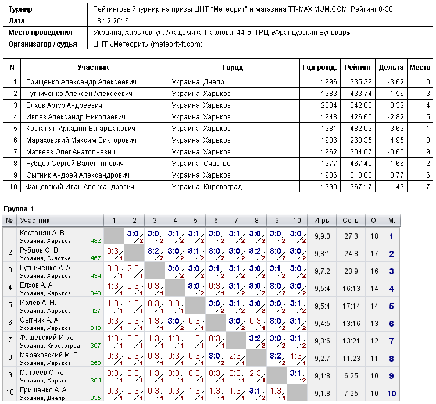Click the 482 rating of Костанян А. В.
Viewport: 436px width, 404px height.
(x=96, y=241)
